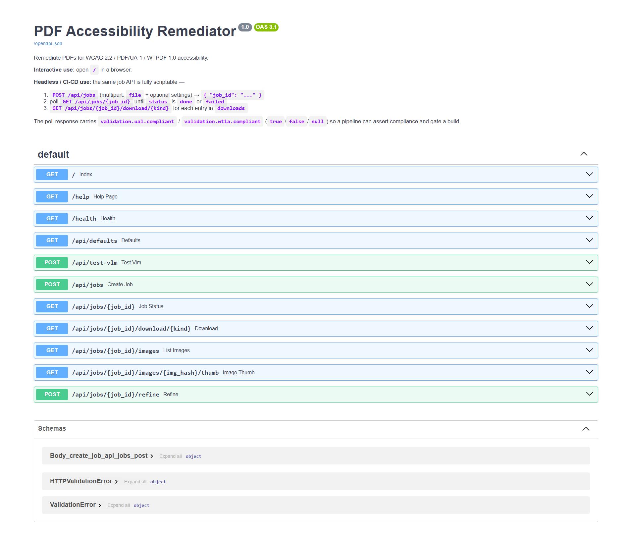Expand the Download endpoint chevron

(x=589, y=328)
